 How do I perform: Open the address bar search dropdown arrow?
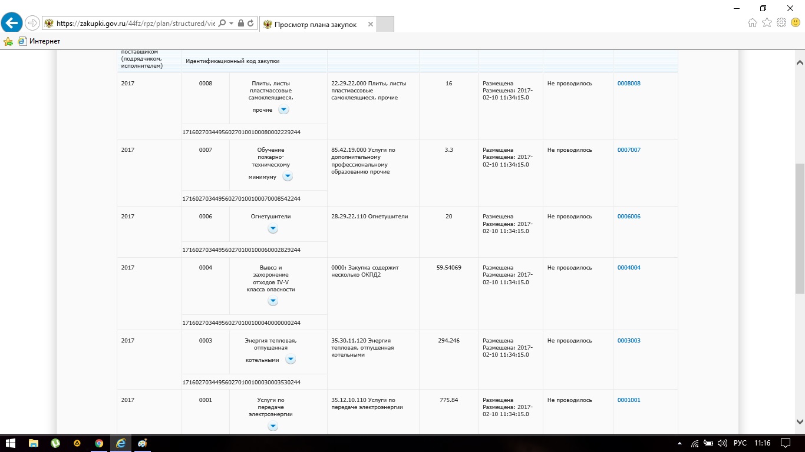click(x=232, y=24)
